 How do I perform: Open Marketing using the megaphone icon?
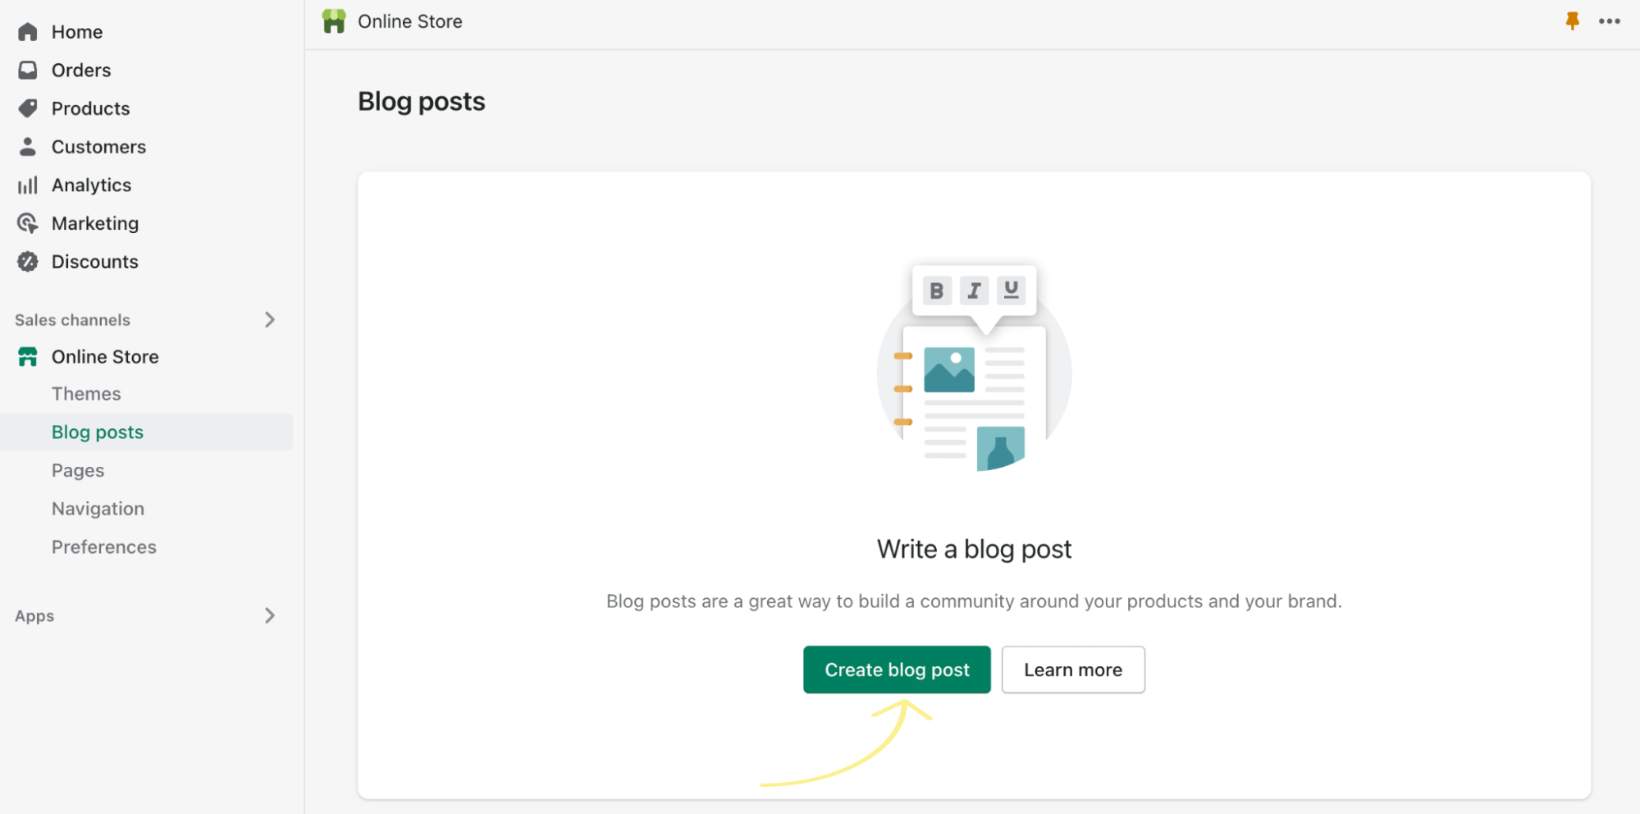[27, 222]
